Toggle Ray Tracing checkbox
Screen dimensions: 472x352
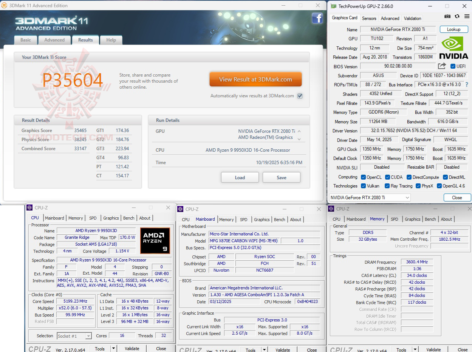[x=387, y=186]
